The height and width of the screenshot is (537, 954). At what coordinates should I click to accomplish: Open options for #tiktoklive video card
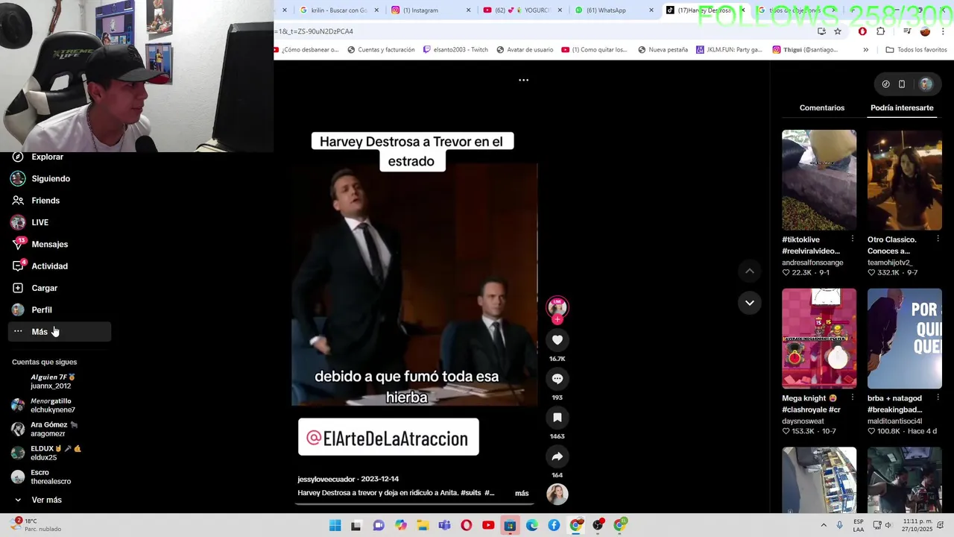(x=853, y=239)
